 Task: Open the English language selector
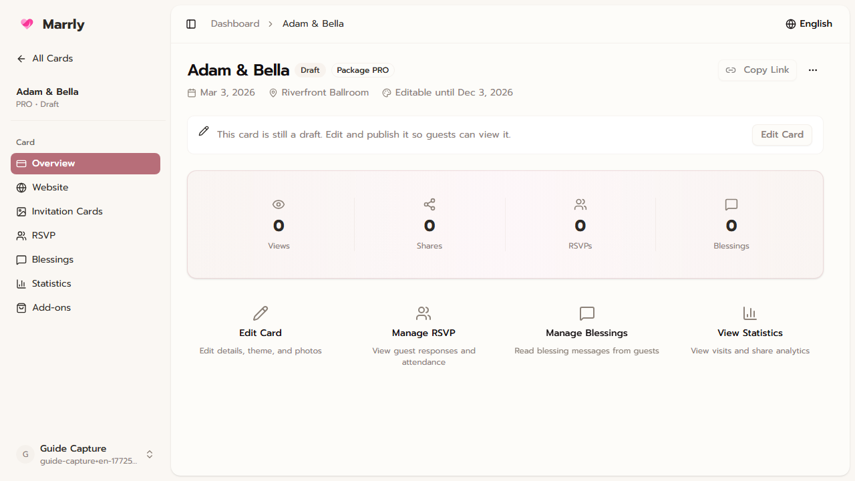pos(809,23)
